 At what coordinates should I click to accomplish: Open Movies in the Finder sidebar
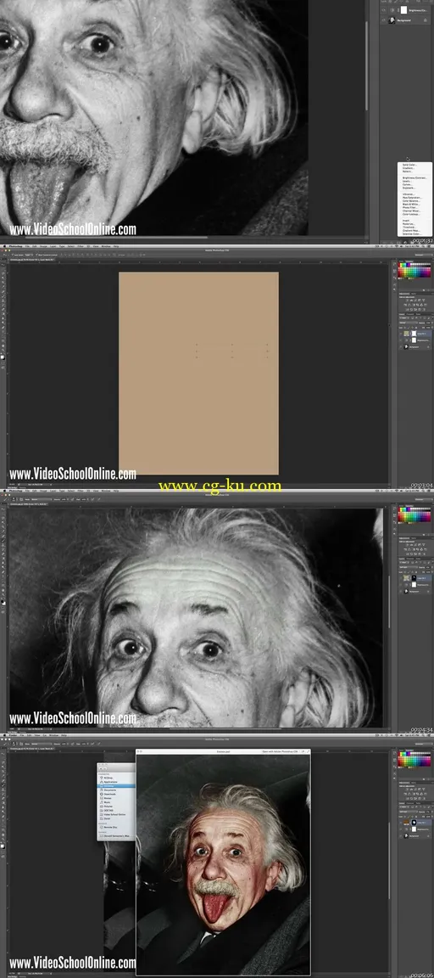point(107,798)
